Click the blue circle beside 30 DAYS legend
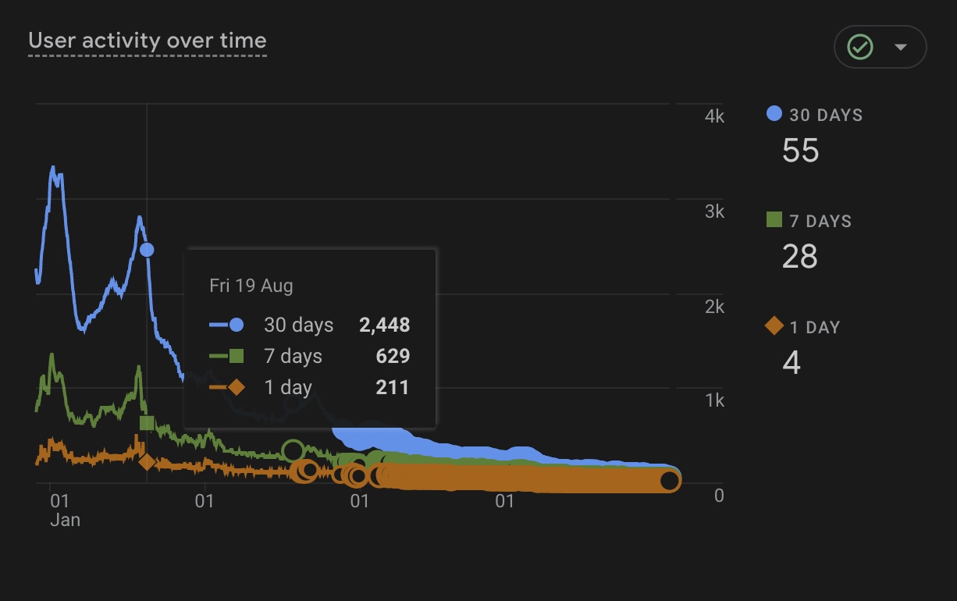 coord(774,114)
